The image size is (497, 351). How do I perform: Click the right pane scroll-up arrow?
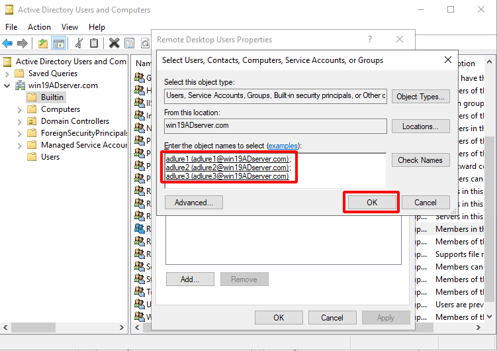tap(490, 61)
